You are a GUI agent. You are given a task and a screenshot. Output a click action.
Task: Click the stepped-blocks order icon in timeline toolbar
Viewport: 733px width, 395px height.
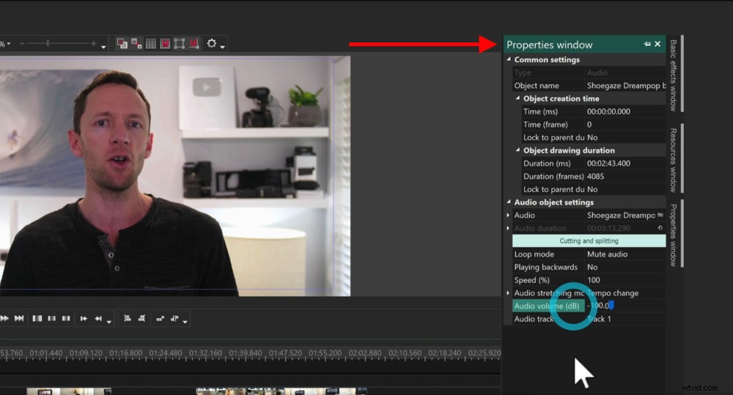[x=160, y=318]
